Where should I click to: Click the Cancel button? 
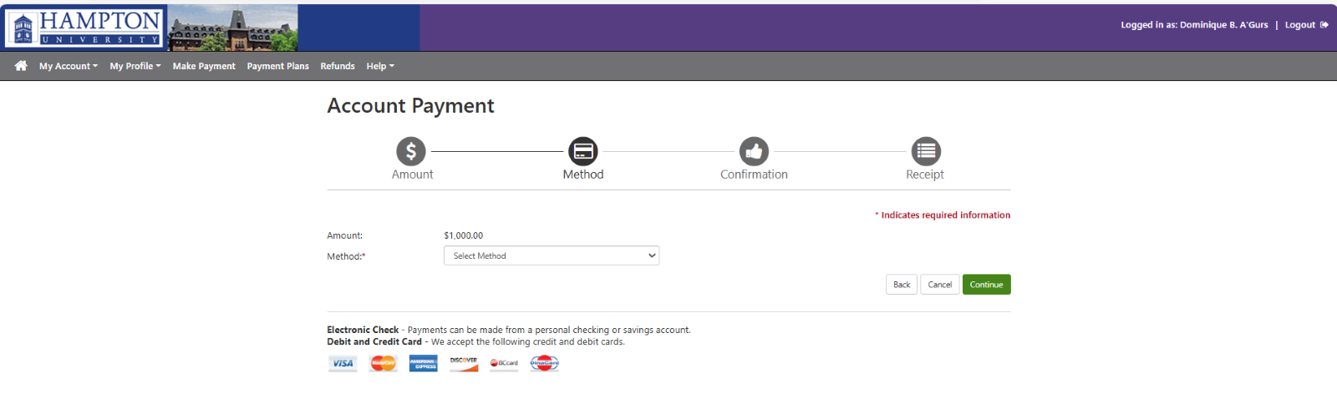click(940, 285)
